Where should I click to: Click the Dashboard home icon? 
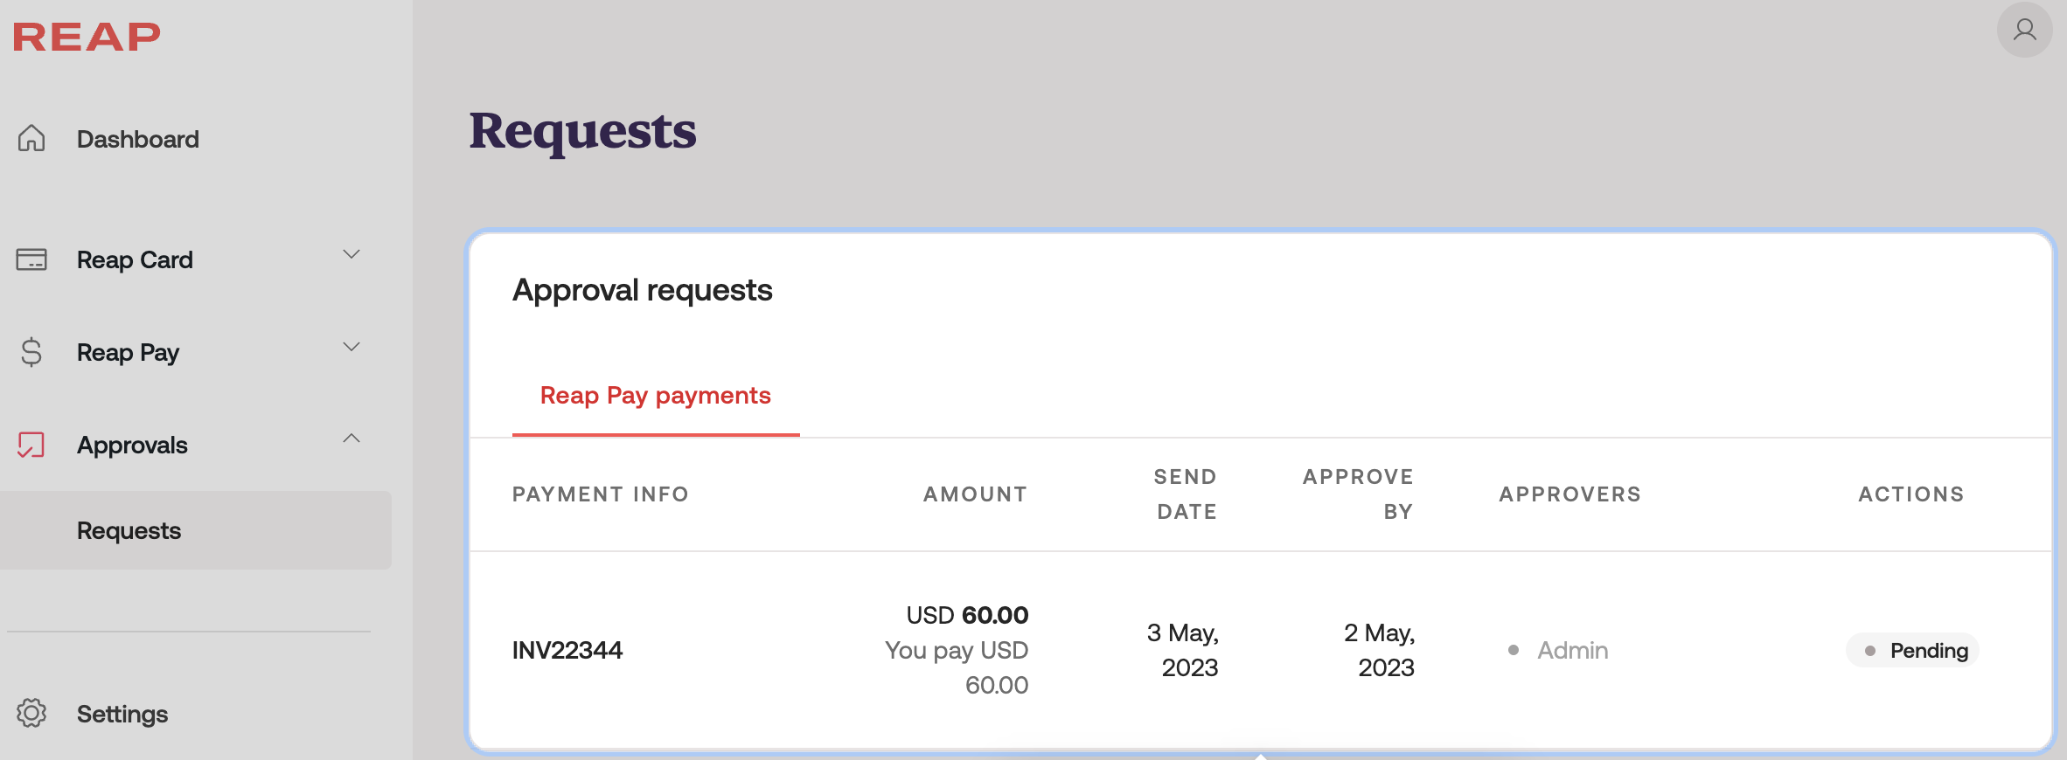click(x=31, y=138)
